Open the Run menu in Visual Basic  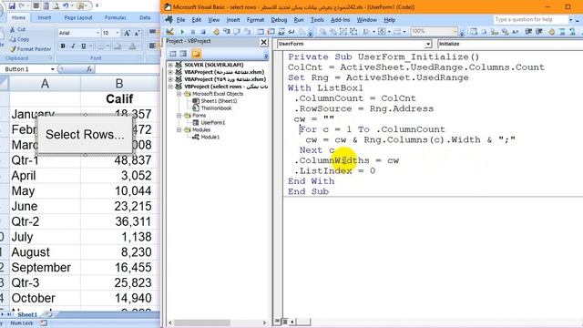(299, 20)
